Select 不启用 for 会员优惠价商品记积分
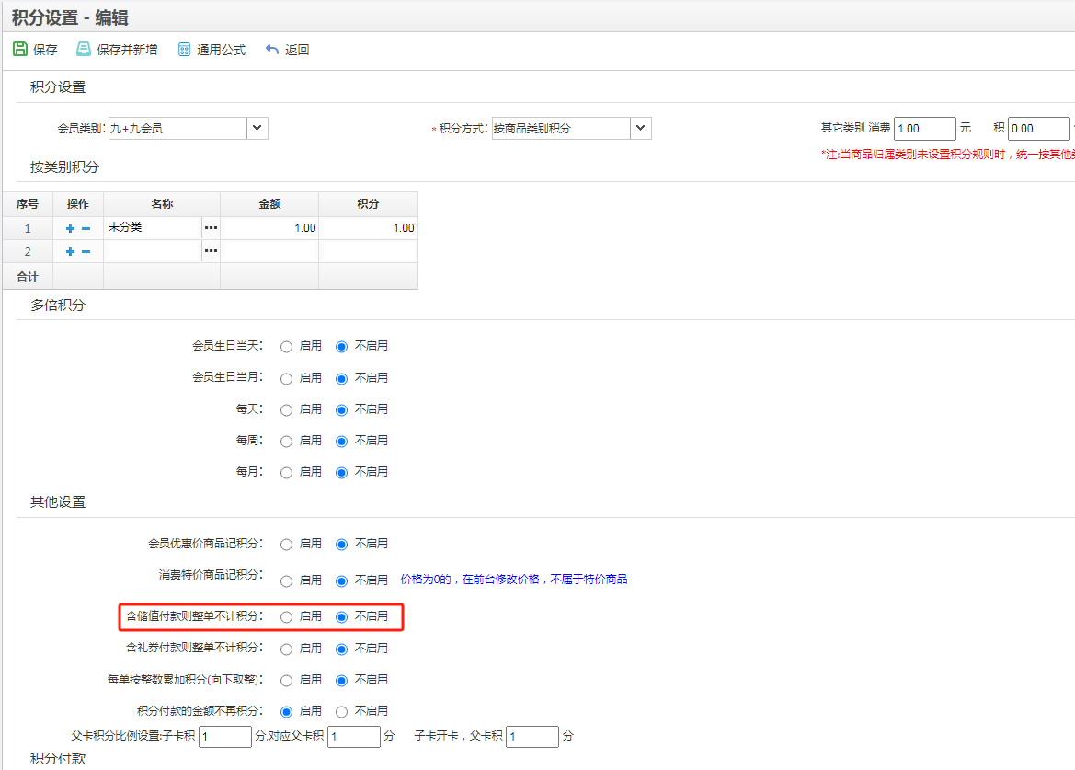 (341, 545)
